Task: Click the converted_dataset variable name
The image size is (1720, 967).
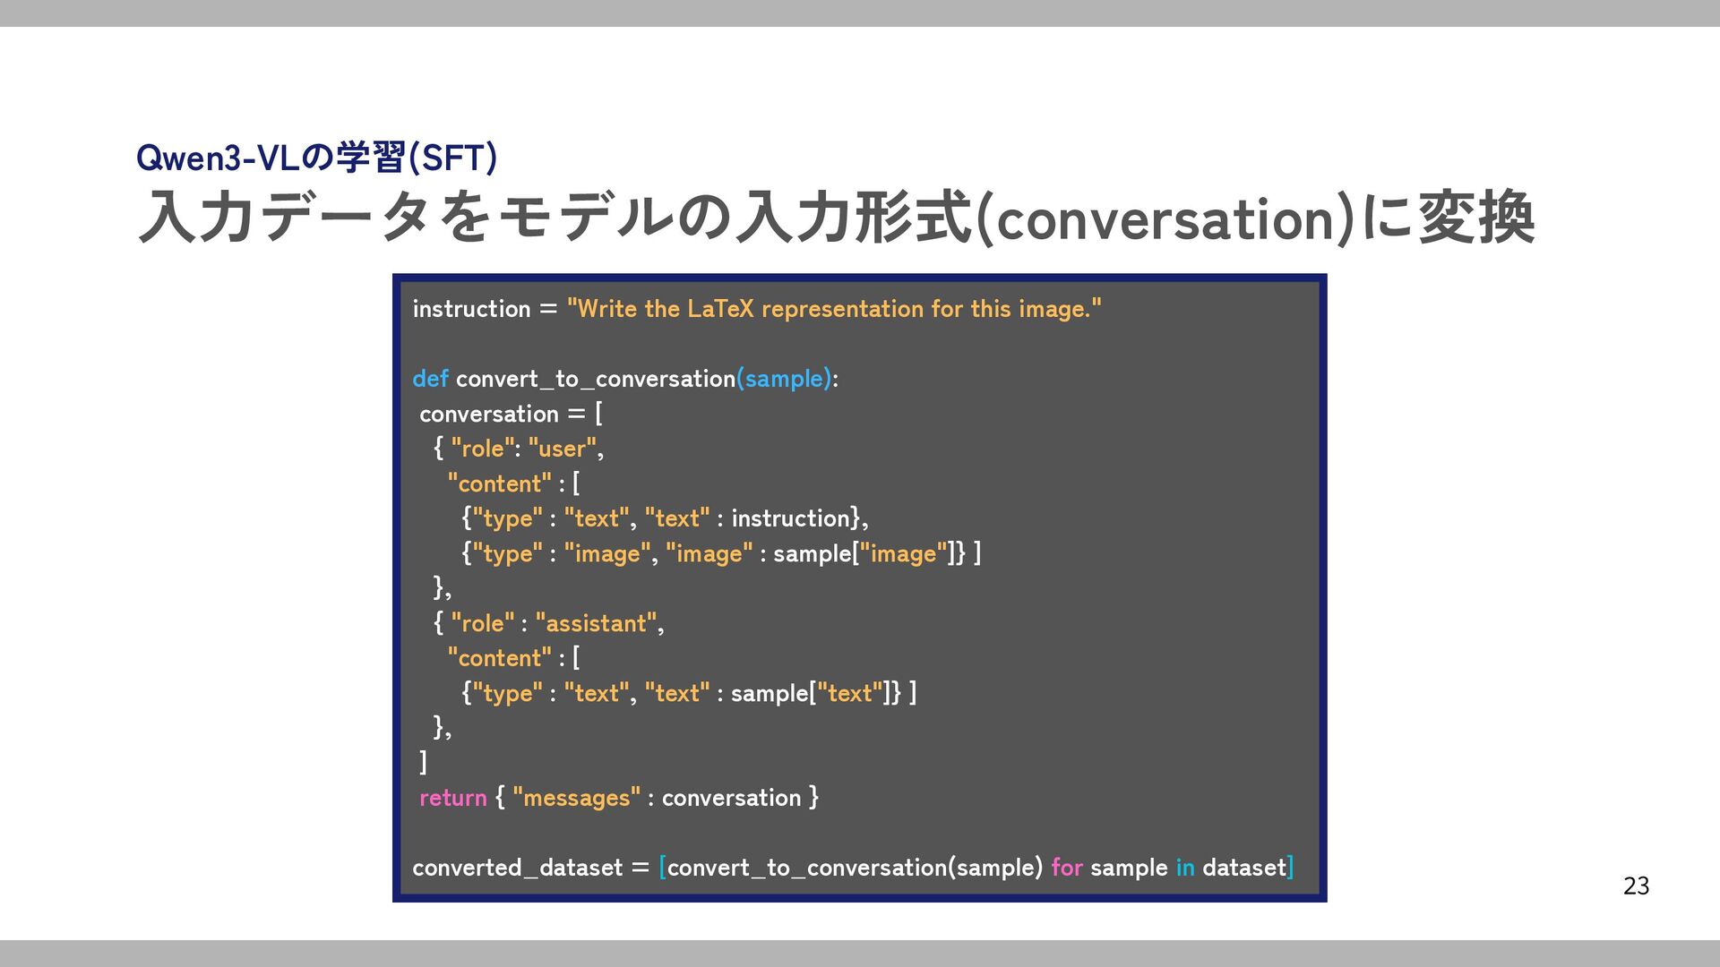Action: coord(517,868)
